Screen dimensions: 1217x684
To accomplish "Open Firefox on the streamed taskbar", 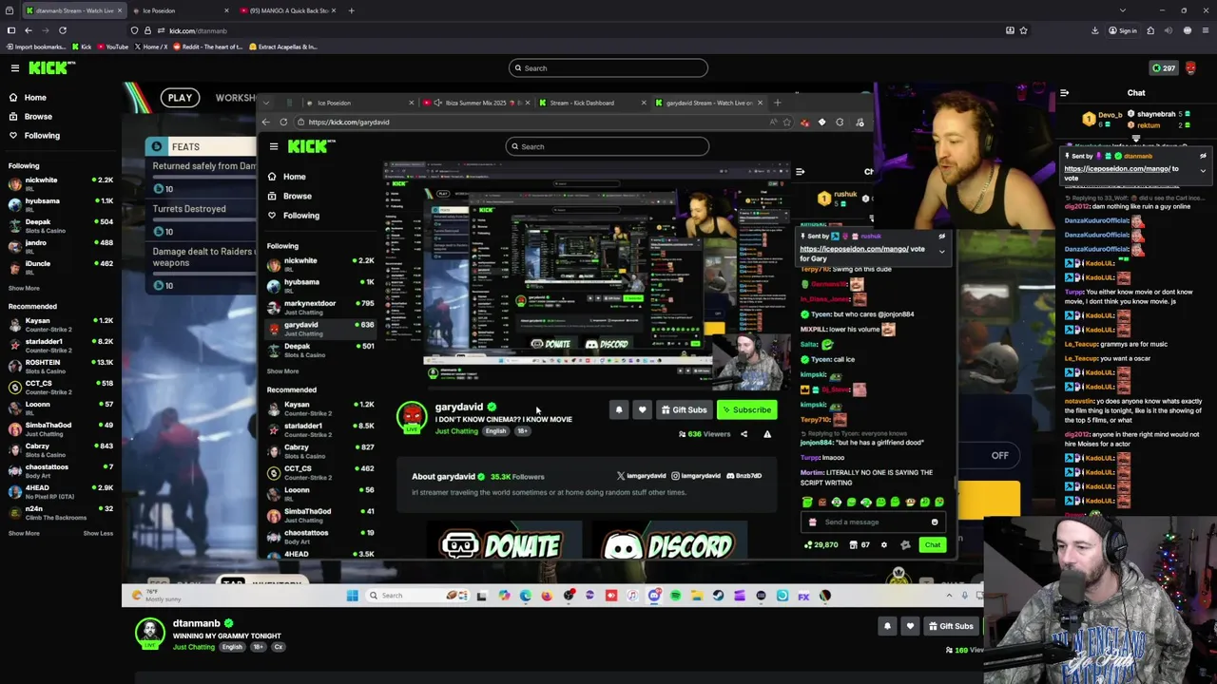I will point(547,596).
